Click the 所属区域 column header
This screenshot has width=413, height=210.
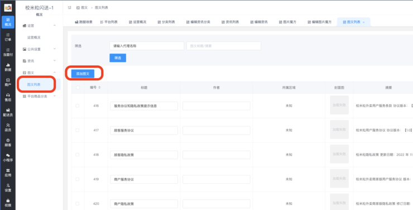[x=289, y=88]
